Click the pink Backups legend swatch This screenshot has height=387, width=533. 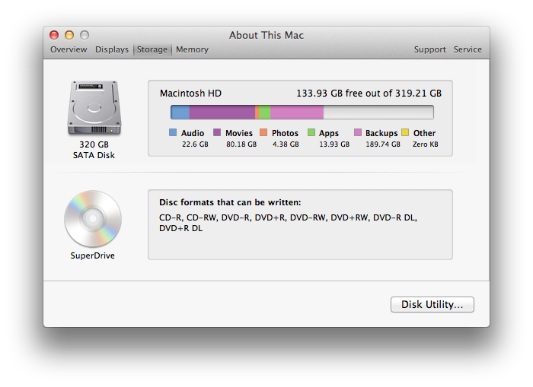click(358, 132)
